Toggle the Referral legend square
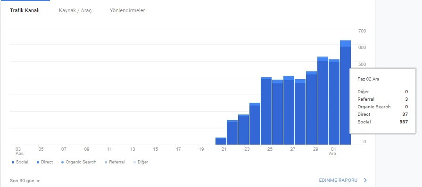Image resolution: width=422 pixels, height=187 pixels. [x=106, y=163]
